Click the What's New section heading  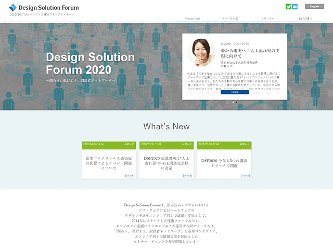[x=166, y=127]
